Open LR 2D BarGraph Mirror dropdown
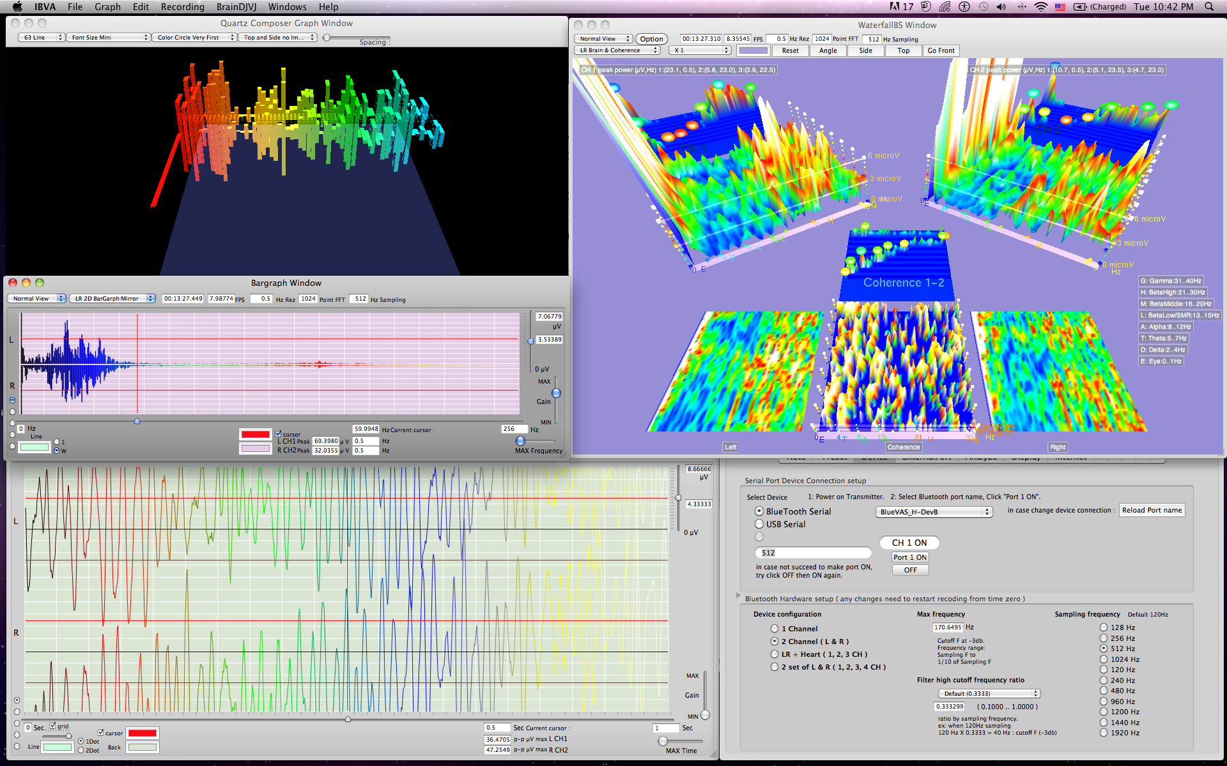Screen dimensions: 1227x766 pos(112,299)
